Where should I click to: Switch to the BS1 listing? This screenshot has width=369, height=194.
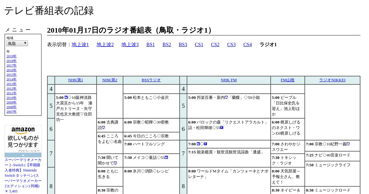click(151, 45)
